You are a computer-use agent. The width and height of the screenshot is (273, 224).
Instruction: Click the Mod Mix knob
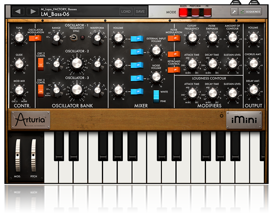[19, 90]
